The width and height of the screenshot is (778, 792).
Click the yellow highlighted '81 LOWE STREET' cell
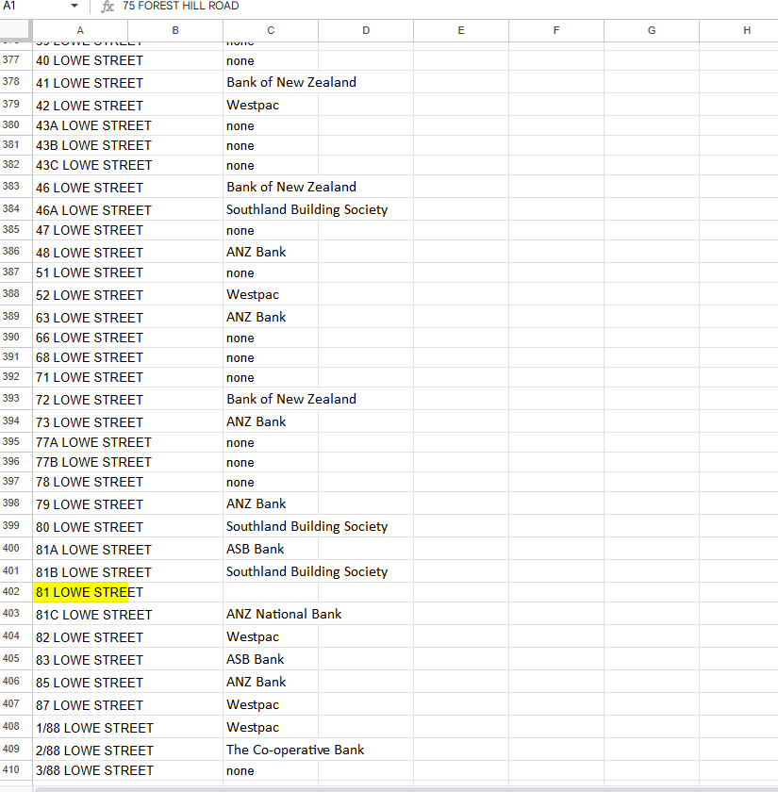tap(80, 592)
